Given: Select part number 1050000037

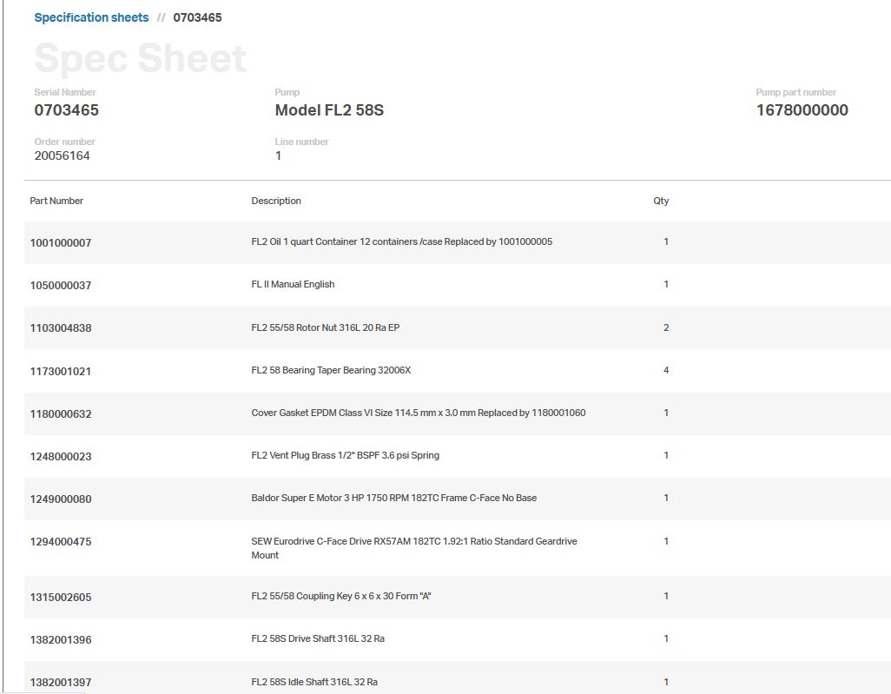Looking at the screenshot, I should 61,286.
